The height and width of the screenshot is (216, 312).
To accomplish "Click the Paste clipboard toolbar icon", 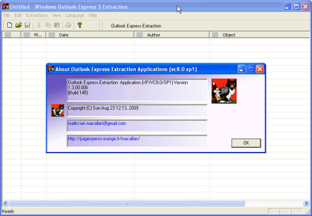I will point(57,25).
